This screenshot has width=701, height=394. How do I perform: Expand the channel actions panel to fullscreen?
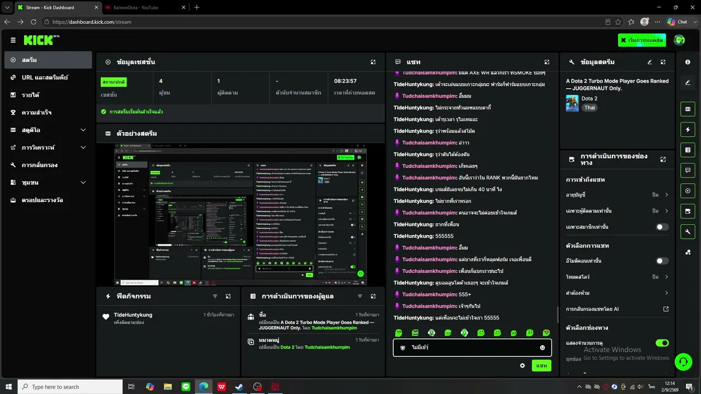(x=663, y=159)
